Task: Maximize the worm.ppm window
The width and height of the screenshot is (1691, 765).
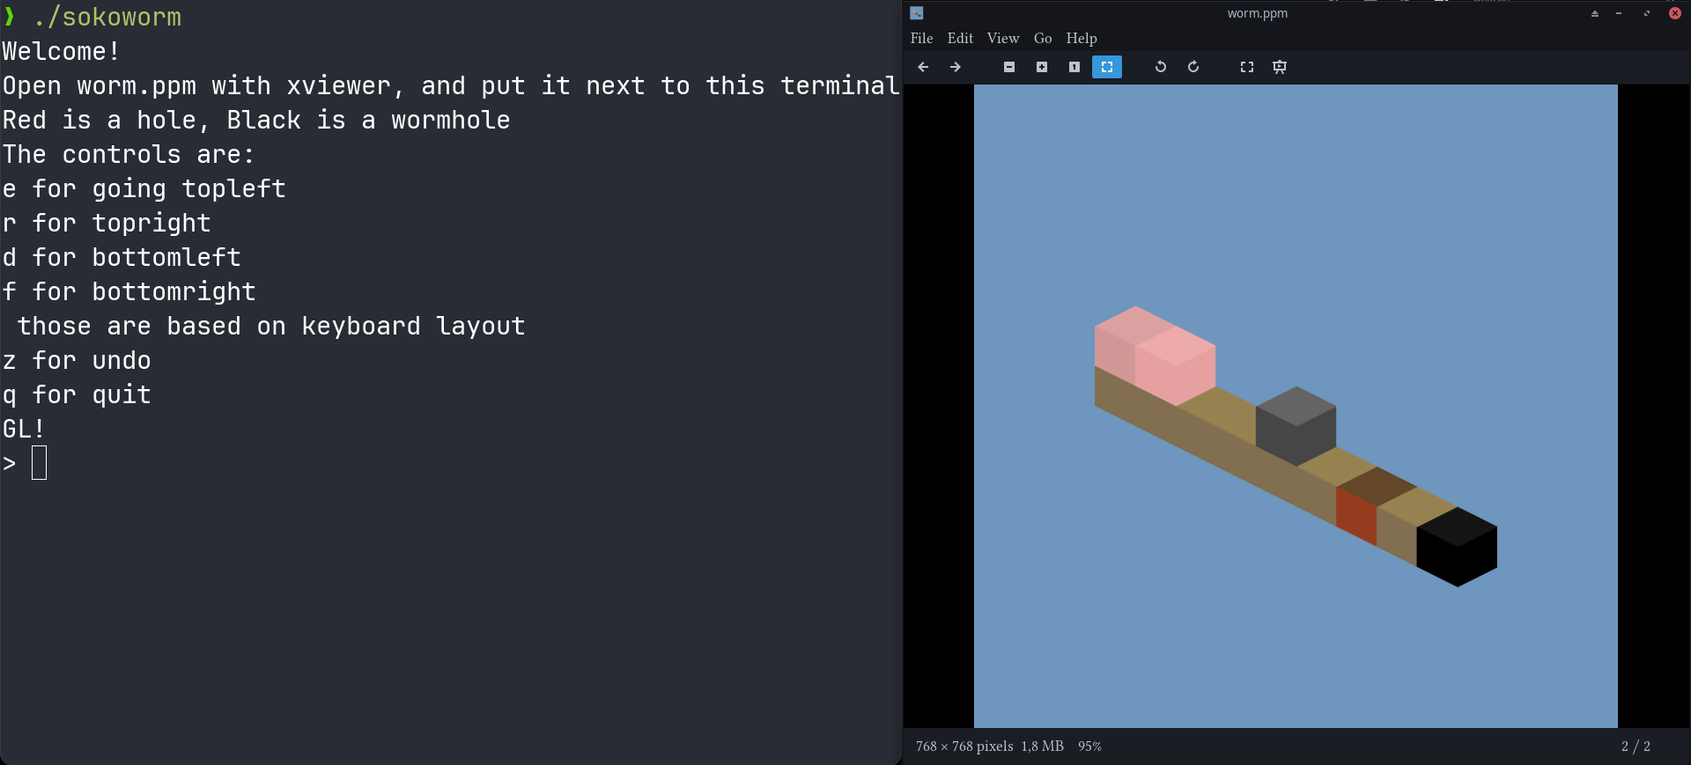Action: 1646,13
